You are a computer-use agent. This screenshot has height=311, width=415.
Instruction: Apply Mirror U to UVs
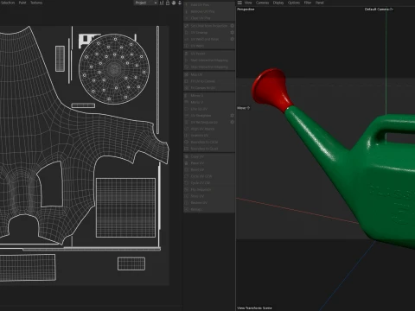[209, 96]
